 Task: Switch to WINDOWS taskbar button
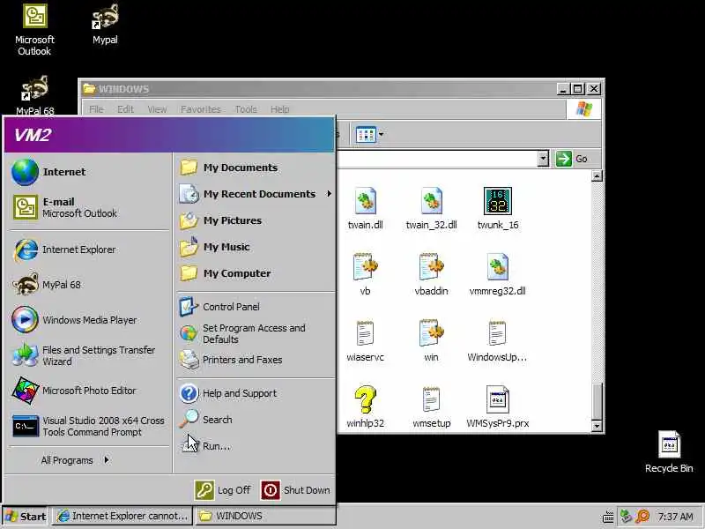[x=265, y=516]
